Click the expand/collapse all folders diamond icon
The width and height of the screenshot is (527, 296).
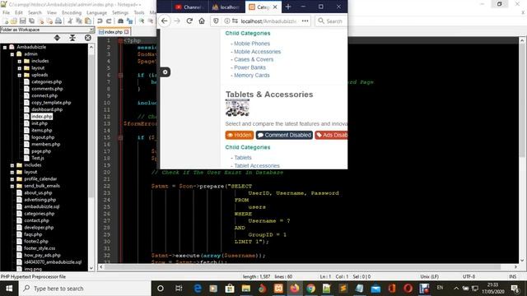click(57, 38)
